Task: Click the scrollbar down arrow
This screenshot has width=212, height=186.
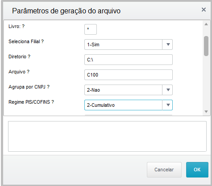Action: [206, 112]
